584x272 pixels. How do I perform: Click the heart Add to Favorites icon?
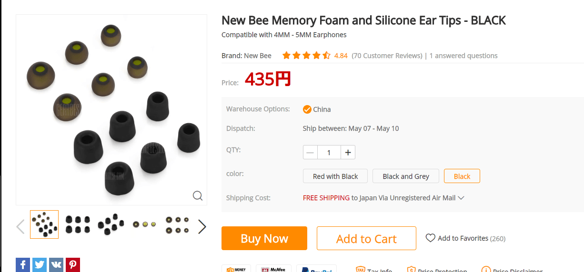(x=431, y=238)
